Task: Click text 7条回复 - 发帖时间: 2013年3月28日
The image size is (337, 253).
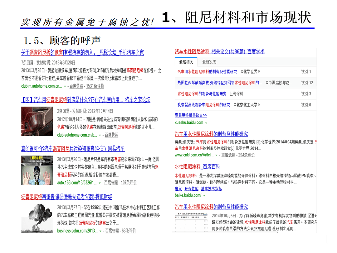Action: point(48,62)
